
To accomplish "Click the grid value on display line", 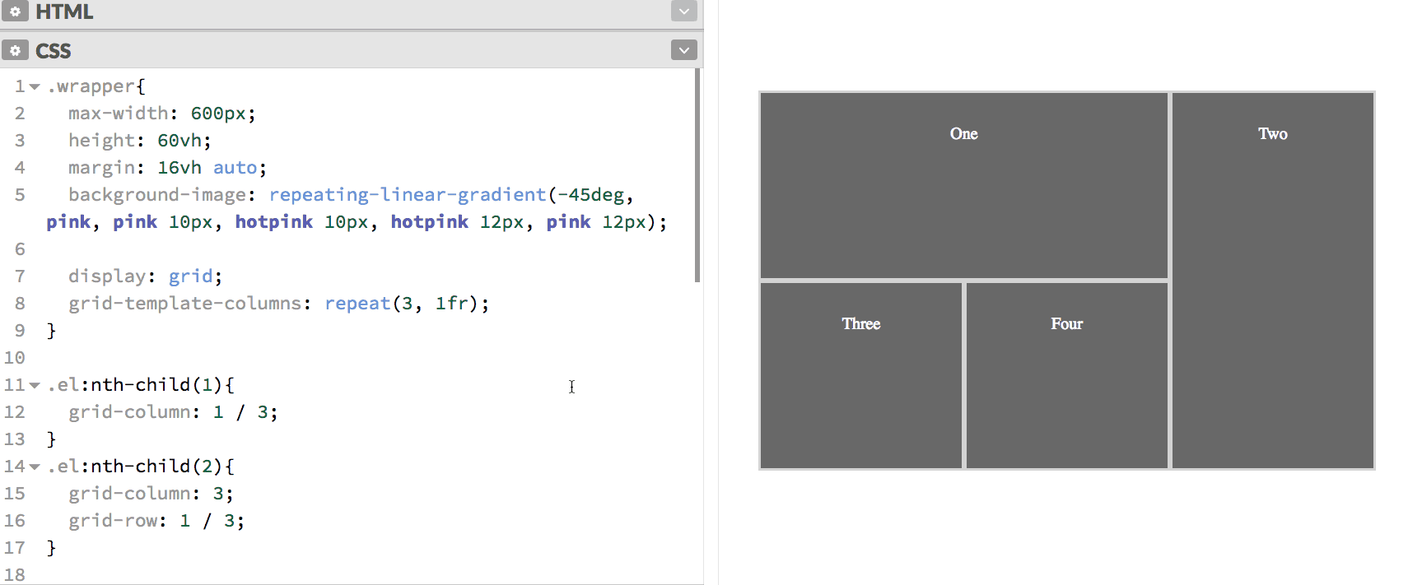I will (190, 276).
